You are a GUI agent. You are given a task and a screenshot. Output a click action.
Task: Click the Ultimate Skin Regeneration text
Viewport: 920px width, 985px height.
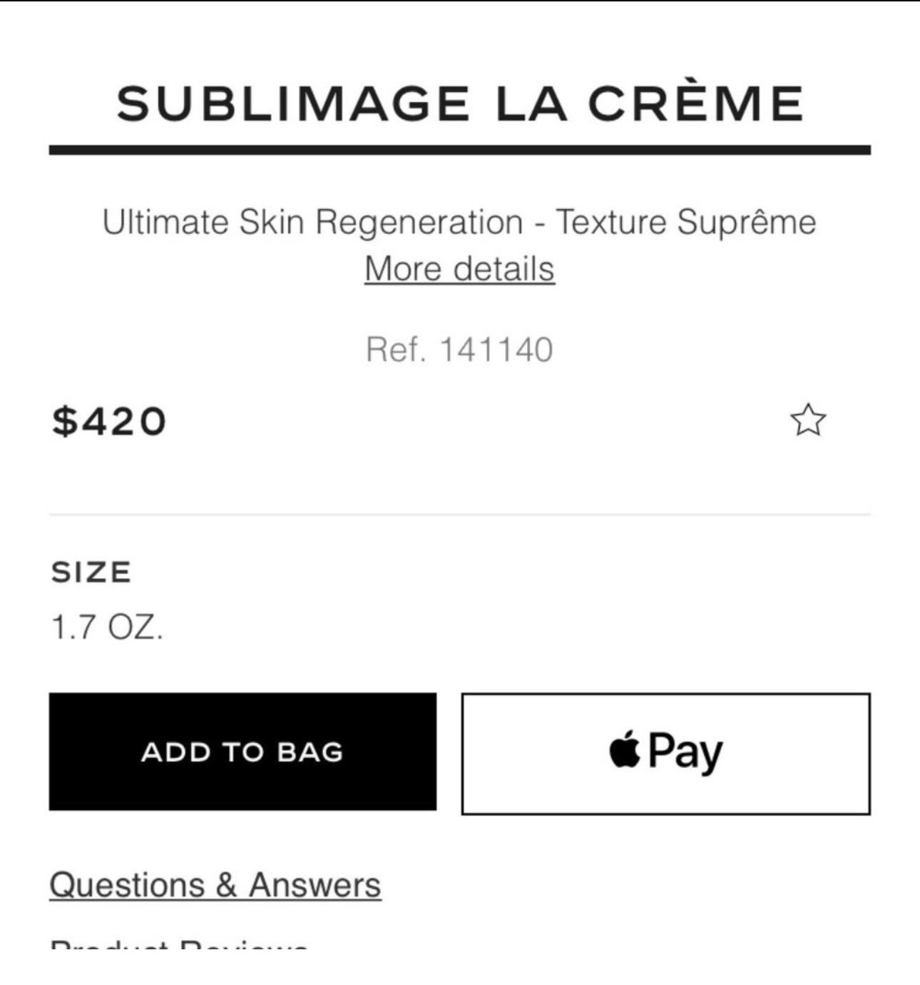(312, 222)
